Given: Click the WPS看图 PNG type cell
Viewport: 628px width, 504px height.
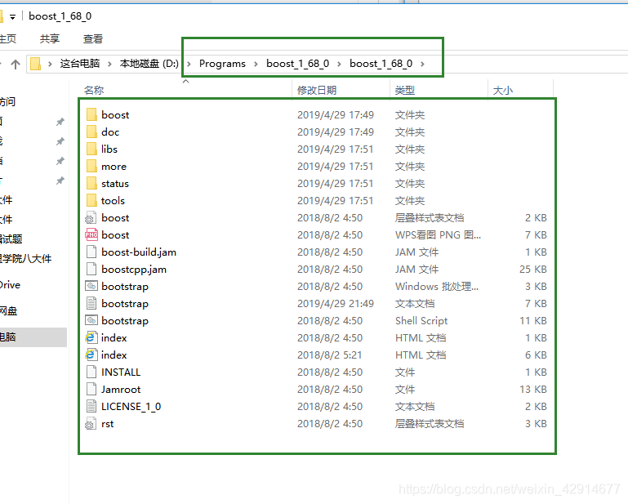Looking at the screenshot, I should pyautogui.click(x=438, y=234).
